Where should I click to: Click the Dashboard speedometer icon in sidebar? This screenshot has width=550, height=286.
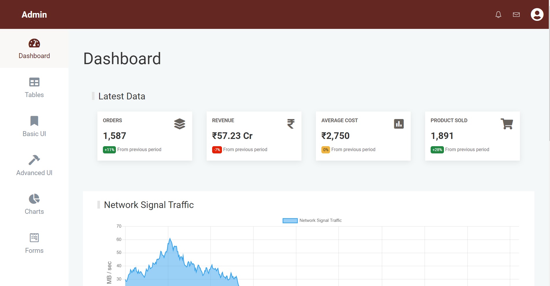34,43
